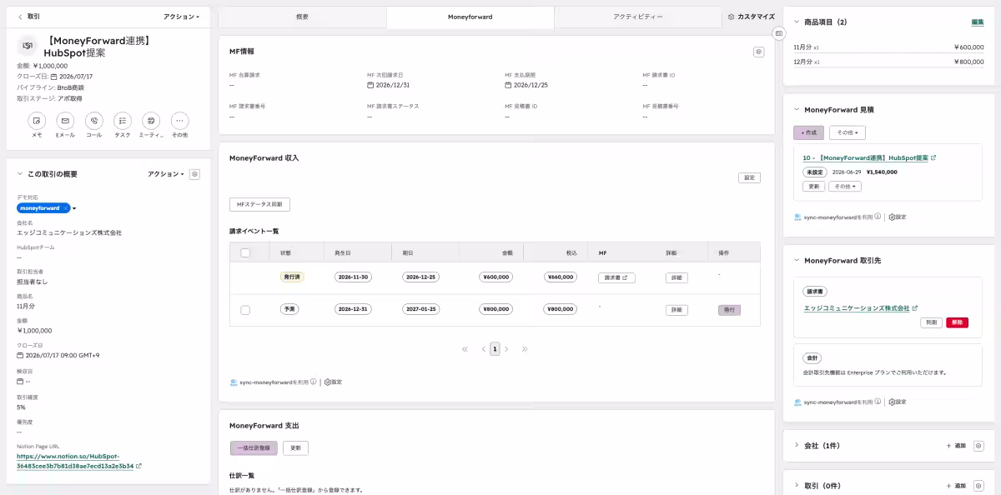Click the red 解除 button

tap(957, 322)
